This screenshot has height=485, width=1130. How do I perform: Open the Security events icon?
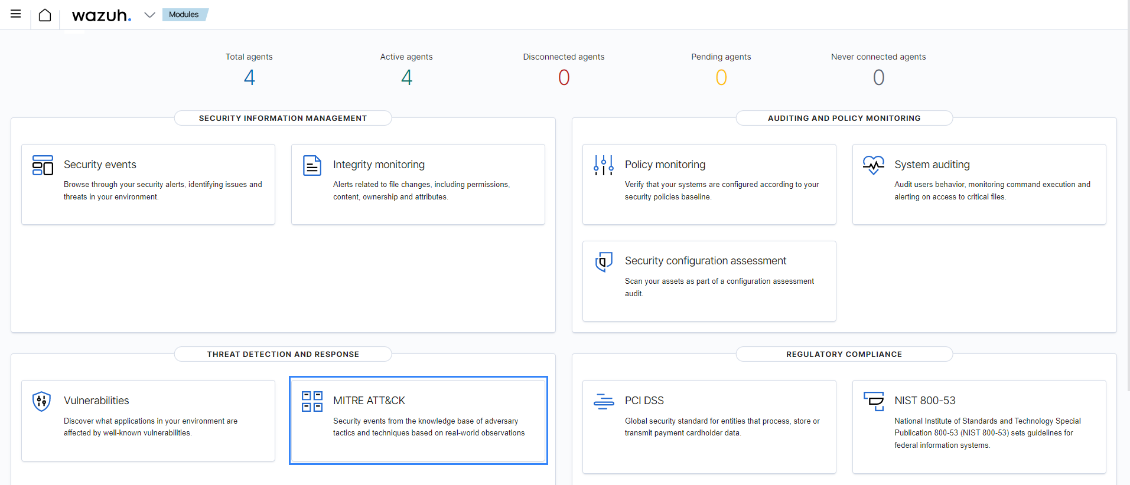pyautogui.click(x=43, y=165)
